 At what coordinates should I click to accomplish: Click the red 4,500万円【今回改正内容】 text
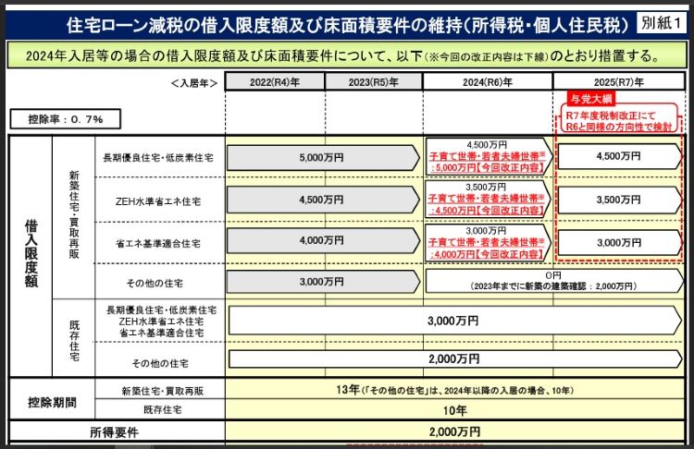tap(487, 211)
